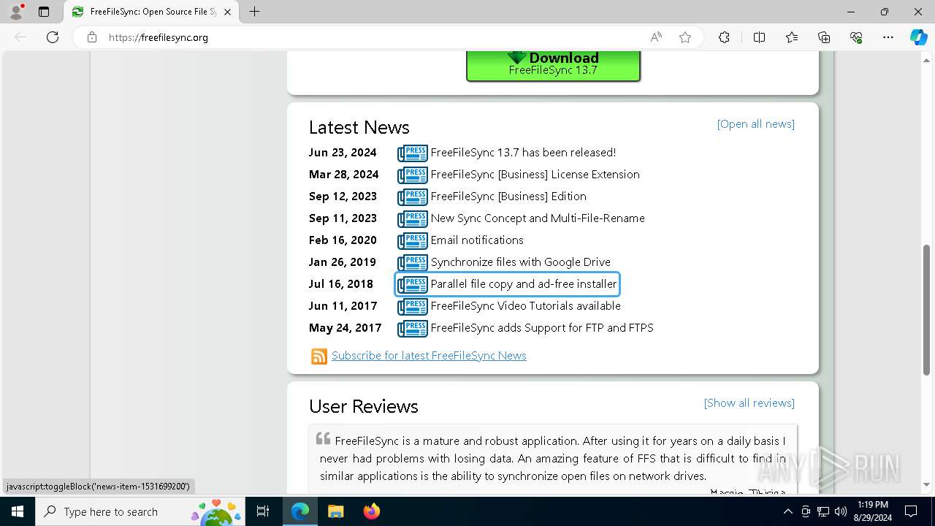
Task: Open the tab actions menu icon
Action: (44, 12)
